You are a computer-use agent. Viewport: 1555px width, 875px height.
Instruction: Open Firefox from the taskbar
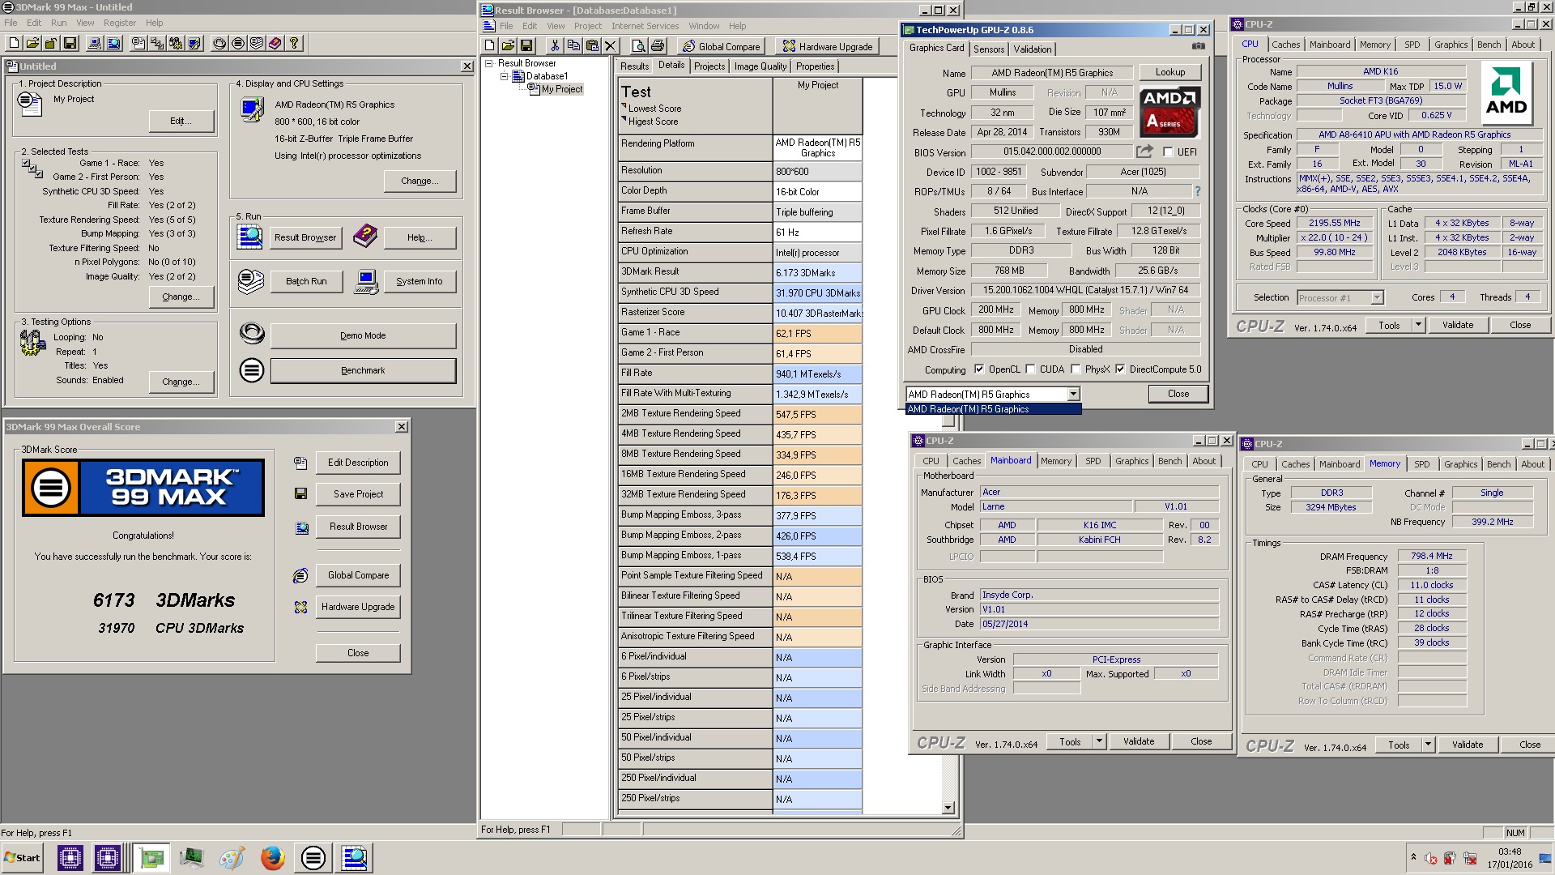click(x=272, y=857)
